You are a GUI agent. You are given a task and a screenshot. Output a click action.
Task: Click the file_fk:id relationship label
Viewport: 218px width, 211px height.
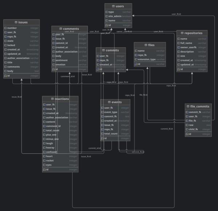(x=144, y=95)
